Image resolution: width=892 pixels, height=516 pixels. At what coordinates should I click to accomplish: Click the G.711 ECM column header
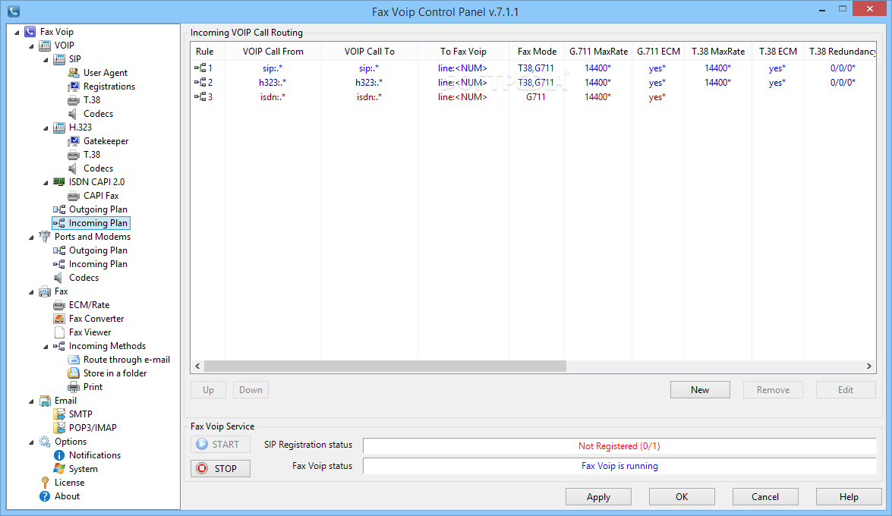tap(658, 51)
